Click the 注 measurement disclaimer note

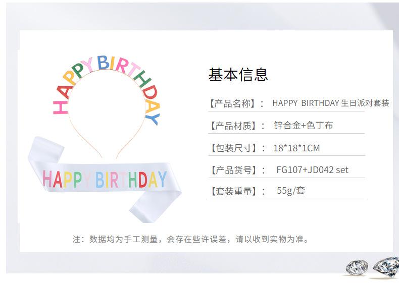point(190,239)
